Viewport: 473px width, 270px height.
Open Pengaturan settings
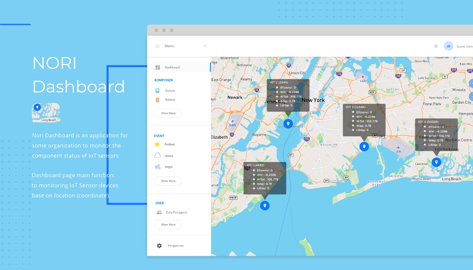pyautogui.click(x=175, y=245)
